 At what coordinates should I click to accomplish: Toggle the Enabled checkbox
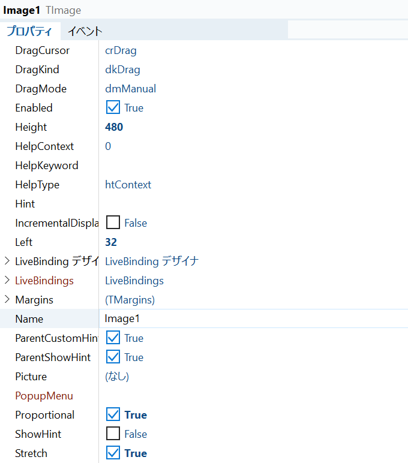pos(113,108)
